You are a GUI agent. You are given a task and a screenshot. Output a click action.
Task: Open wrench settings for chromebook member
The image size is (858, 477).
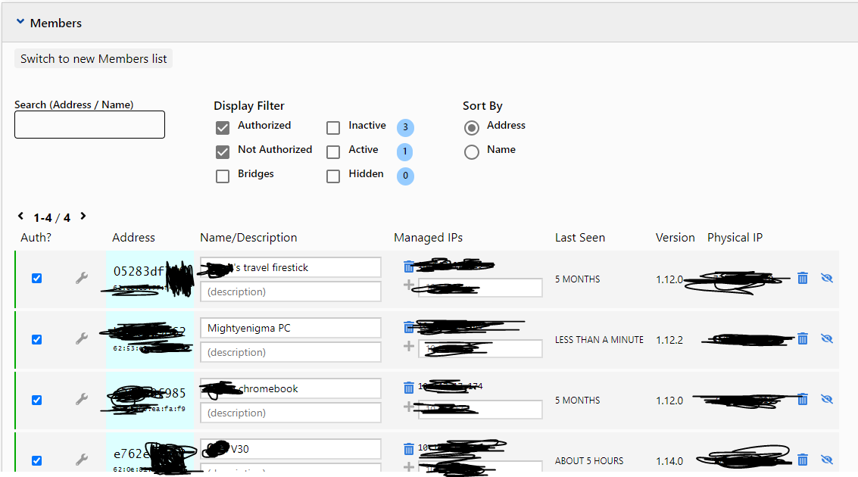point(82,400)
